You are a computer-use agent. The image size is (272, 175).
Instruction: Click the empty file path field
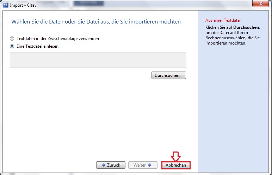(98, 60)
